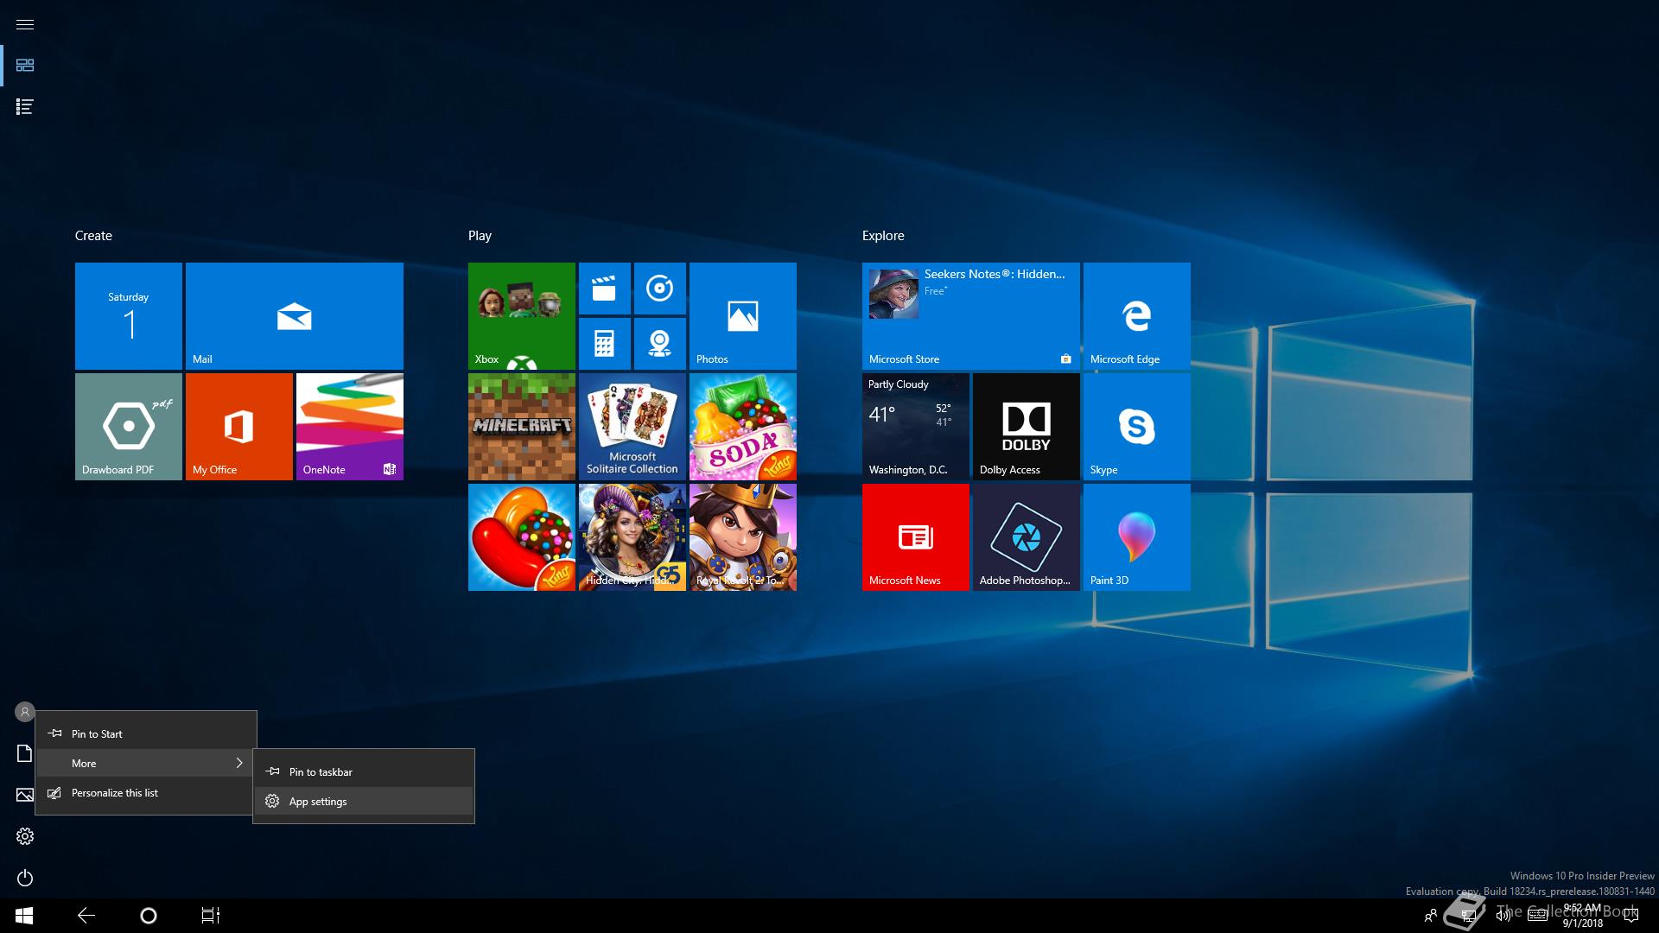Click the Play group heading
The height and width of the screenshot is (933, 1659).
coord(480,236)
